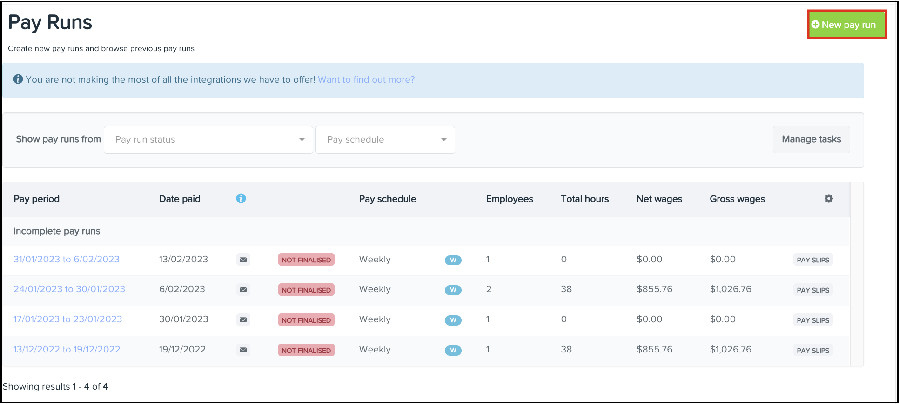The height and width of the screenshot is (404, 899).
Task: Open the Pay run status dropdown
Action: click(x=208, y=140)
